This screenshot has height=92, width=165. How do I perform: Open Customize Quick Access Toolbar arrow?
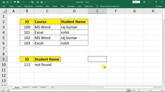(x=54, y=2)
